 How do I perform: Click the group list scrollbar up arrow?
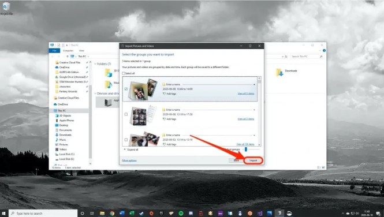point(259,78)
